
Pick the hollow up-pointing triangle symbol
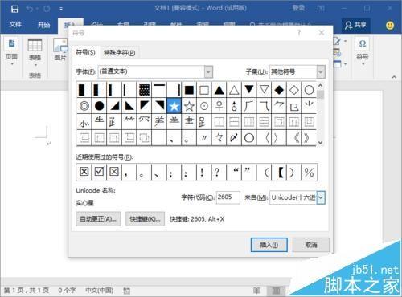234,90
